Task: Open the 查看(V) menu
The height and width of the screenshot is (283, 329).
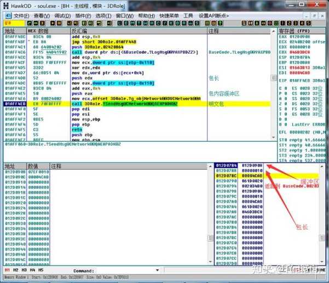Action: pos(42,16)
